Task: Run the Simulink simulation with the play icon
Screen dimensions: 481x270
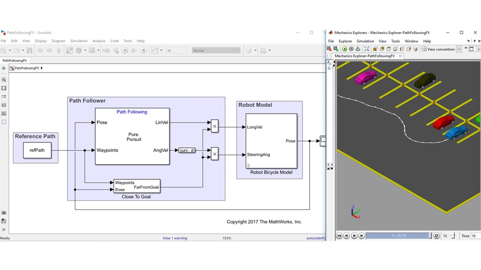Action: (125, 50)
